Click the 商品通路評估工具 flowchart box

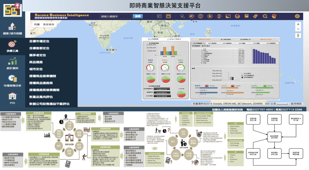click(x=274, y=153)
